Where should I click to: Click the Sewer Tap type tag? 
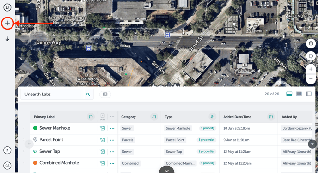[174, 152]
